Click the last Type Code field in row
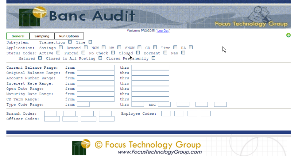This screenshot has width=294, height=156. (x=220, y=104)
